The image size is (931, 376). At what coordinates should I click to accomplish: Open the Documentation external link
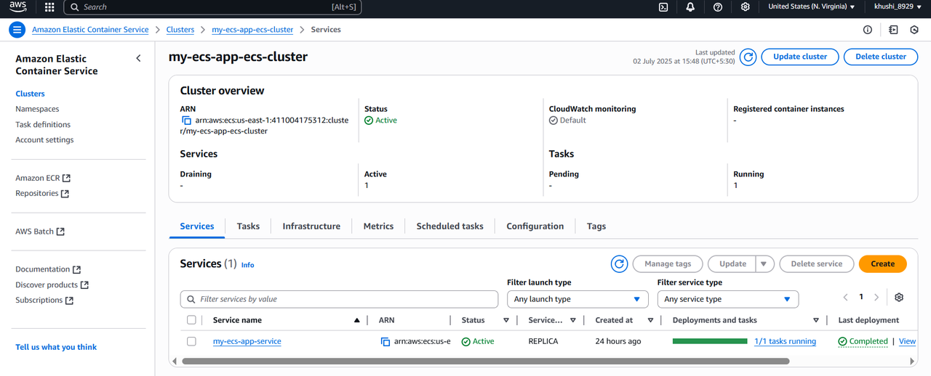click(x=48, y=269)
